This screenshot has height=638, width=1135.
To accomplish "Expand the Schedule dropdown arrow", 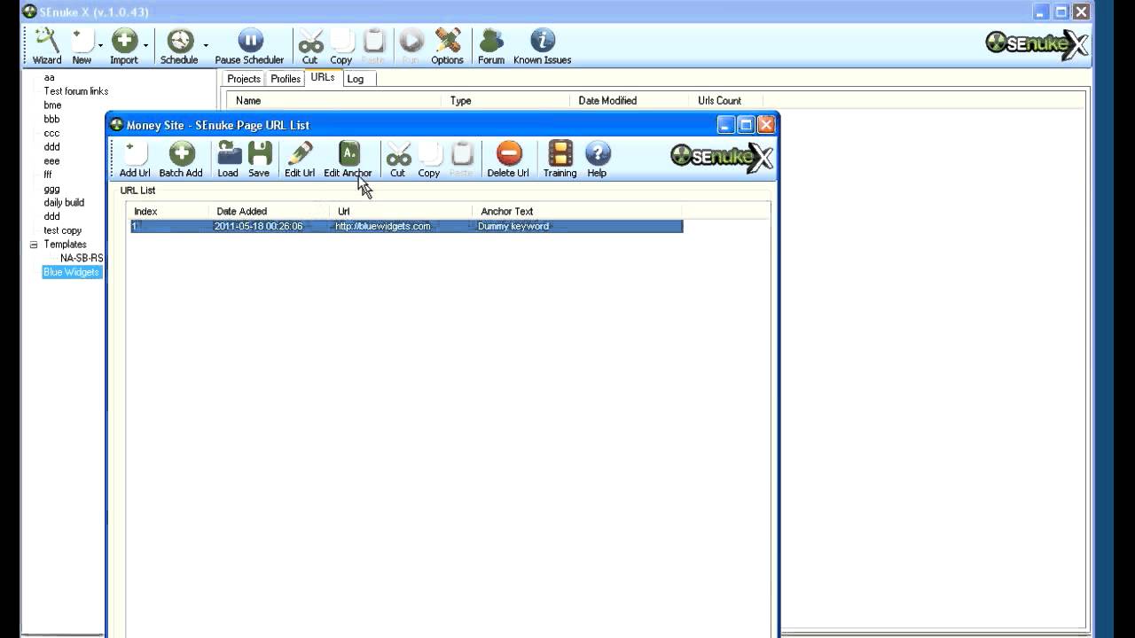I will 206,45.
